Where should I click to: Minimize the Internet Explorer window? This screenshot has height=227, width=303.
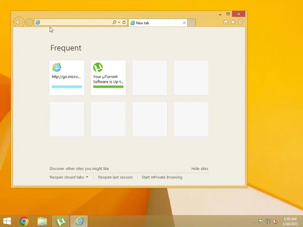(220, 14)
